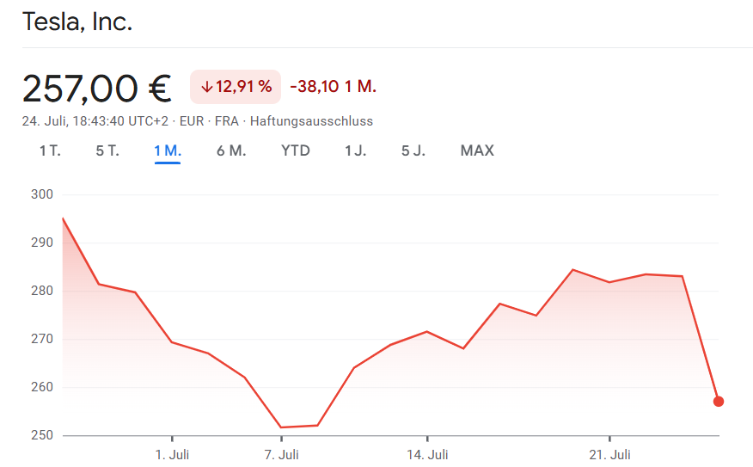753x467 pixels.
Task: Click the 257,00 € price value
Action: point(97,89)
